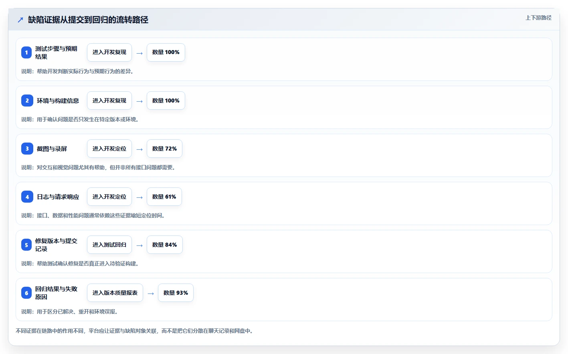The width and height of the screenshot is (568, 354).
Task: Click the 截图与录屏 label
Action: (52, 149)
